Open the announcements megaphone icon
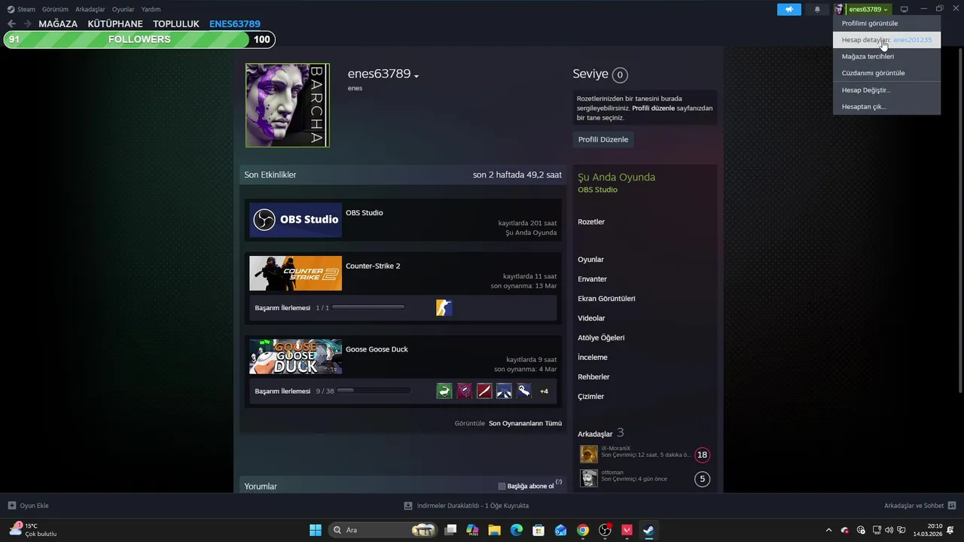Viewport: 964px width, 542px height. pyautogui.click(x=789, y=9)
